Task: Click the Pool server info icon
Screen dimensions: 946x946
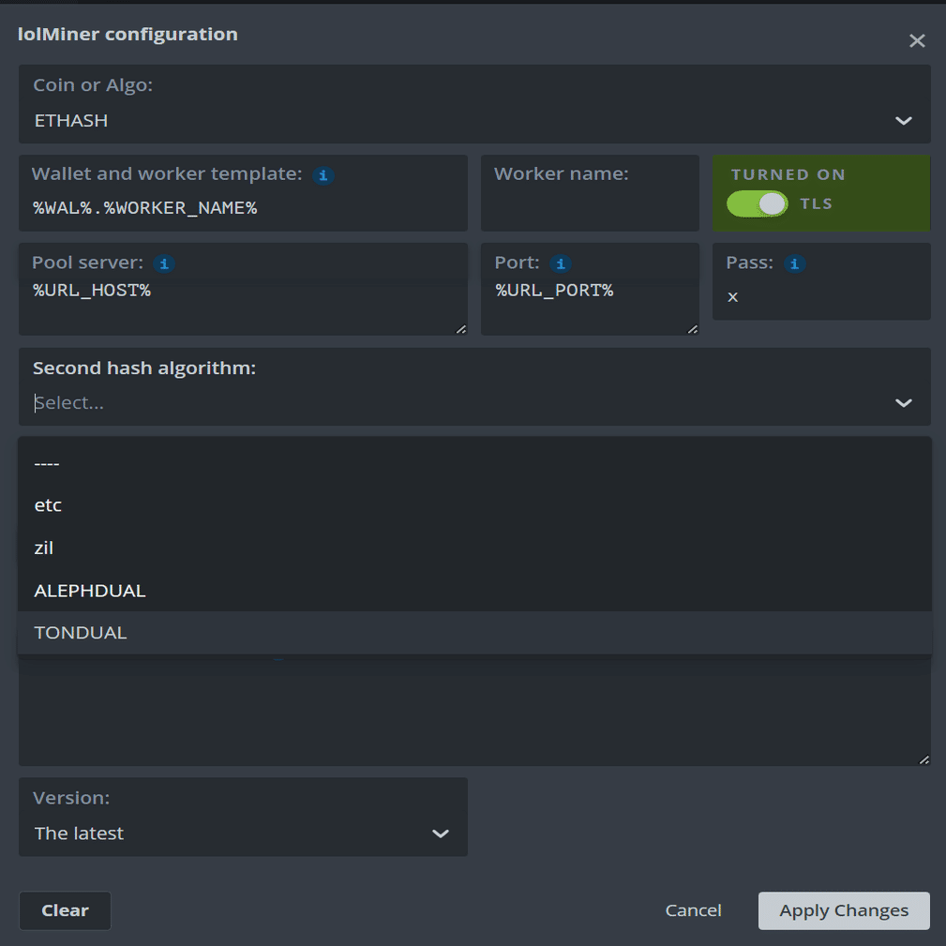Action: point(164,264)
